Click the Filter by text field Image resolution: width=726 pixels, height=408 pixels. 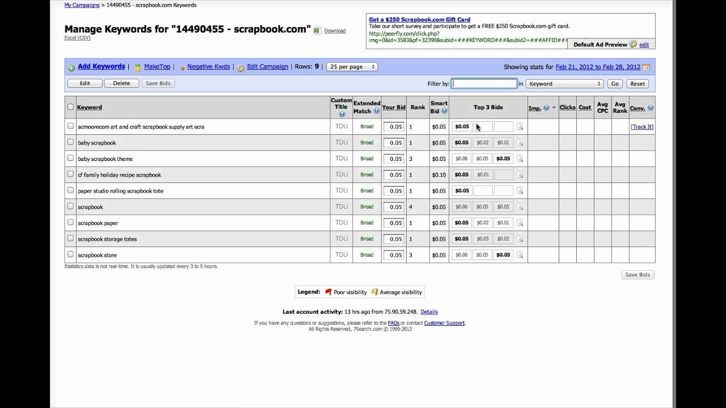click(x=484, y=83)
